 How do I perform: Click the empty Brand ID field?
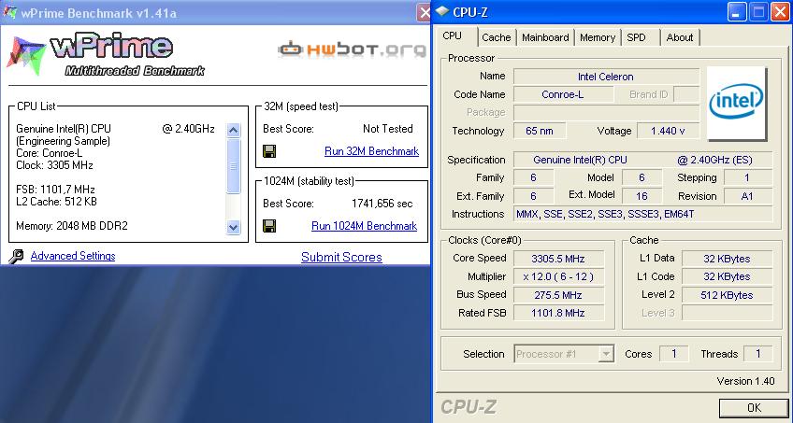pyautogui.click(x=686, y=94)
